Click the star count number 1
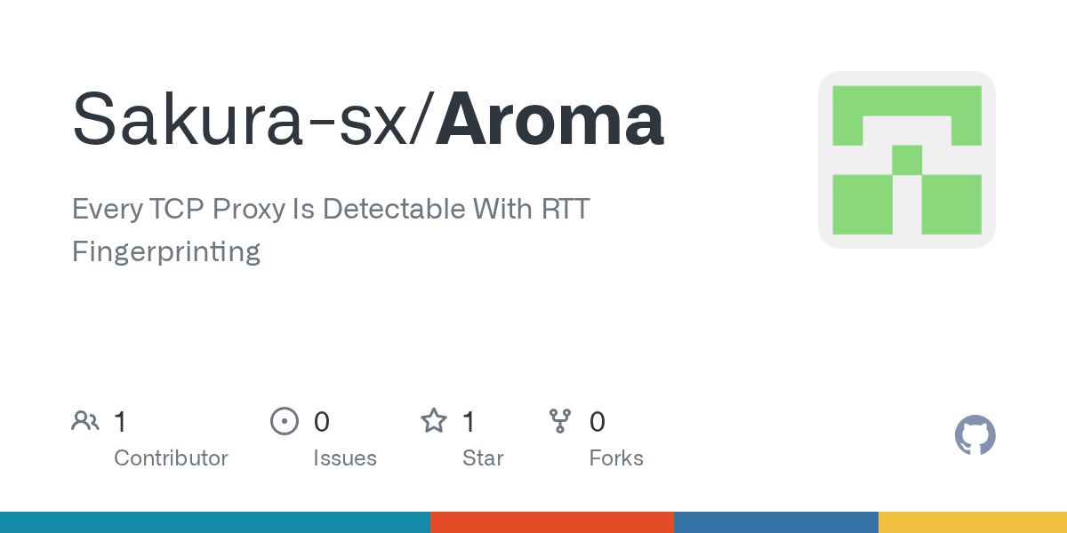Viewport: 1067px width, 533px height. coord(469,422)
